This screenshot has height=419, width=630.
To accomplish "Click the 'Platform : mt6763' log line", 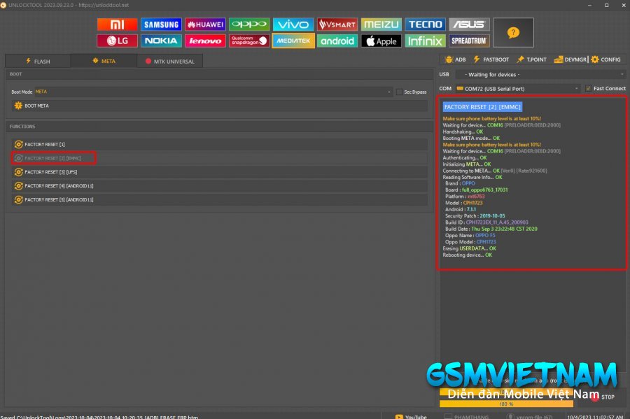I will click(x=465, y=197).
